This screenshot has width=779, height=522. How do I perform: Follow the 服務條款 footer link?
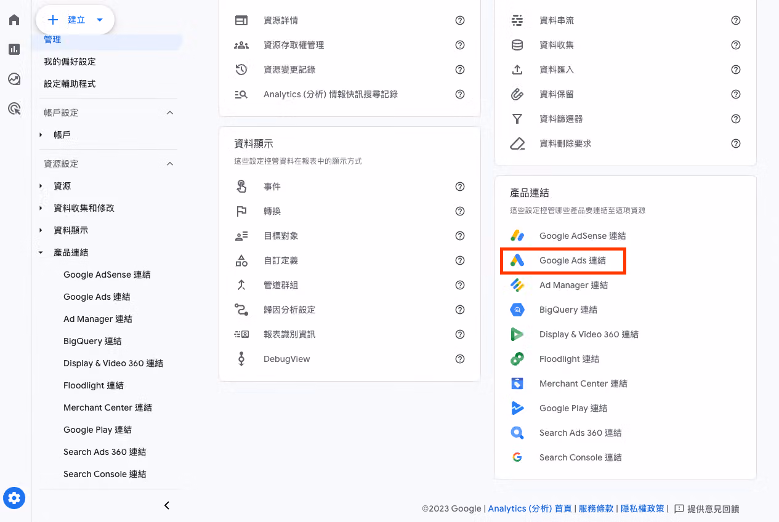(x=596, y=509)
